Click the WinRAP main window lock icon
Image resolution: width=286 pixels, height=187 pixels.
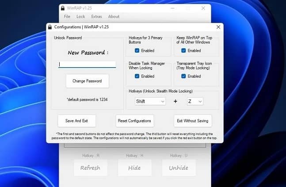63,8
